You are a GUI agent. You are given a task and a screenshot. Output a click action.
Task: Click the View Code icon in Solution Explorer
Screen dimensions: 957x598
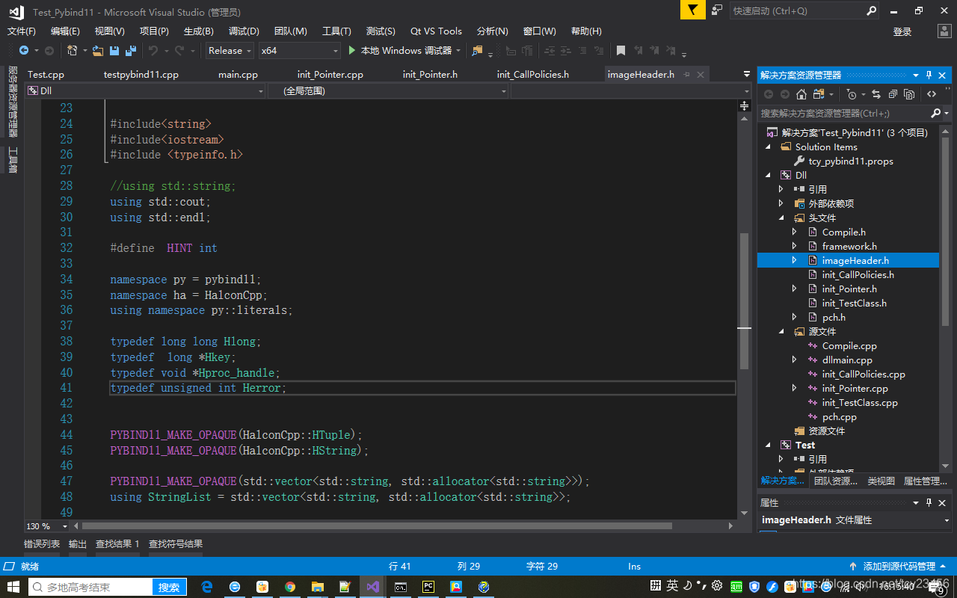(933, 93)
